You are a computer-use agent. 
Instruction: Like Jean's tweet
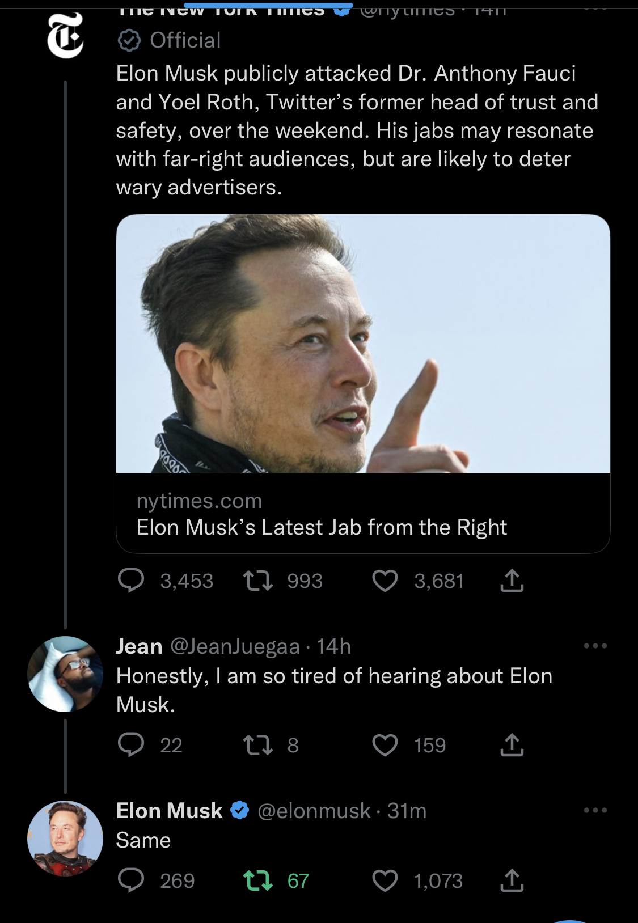[385, 744]
